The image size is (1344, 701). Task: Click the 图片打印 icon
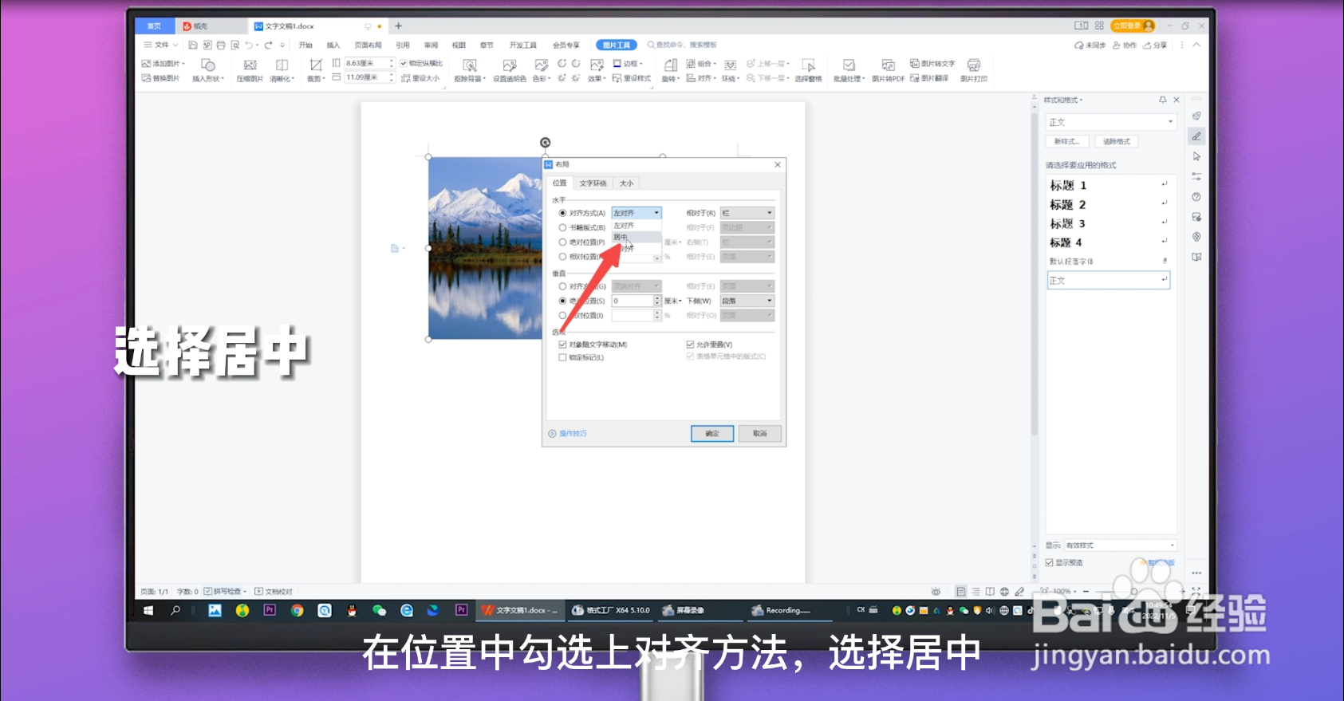(x=973, y=65)
